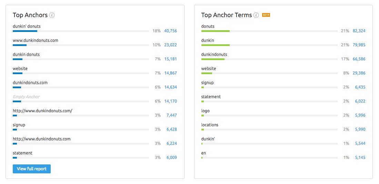The width and height of the screenshot is (379, 184).
Task: Select the 29,386 count for website term
Action: (x=359, y=73)
